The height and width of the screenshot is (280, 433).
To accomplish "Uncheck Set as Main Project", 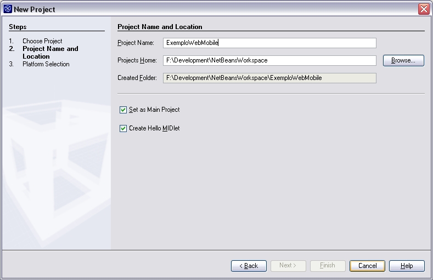I will coord(123,110).
